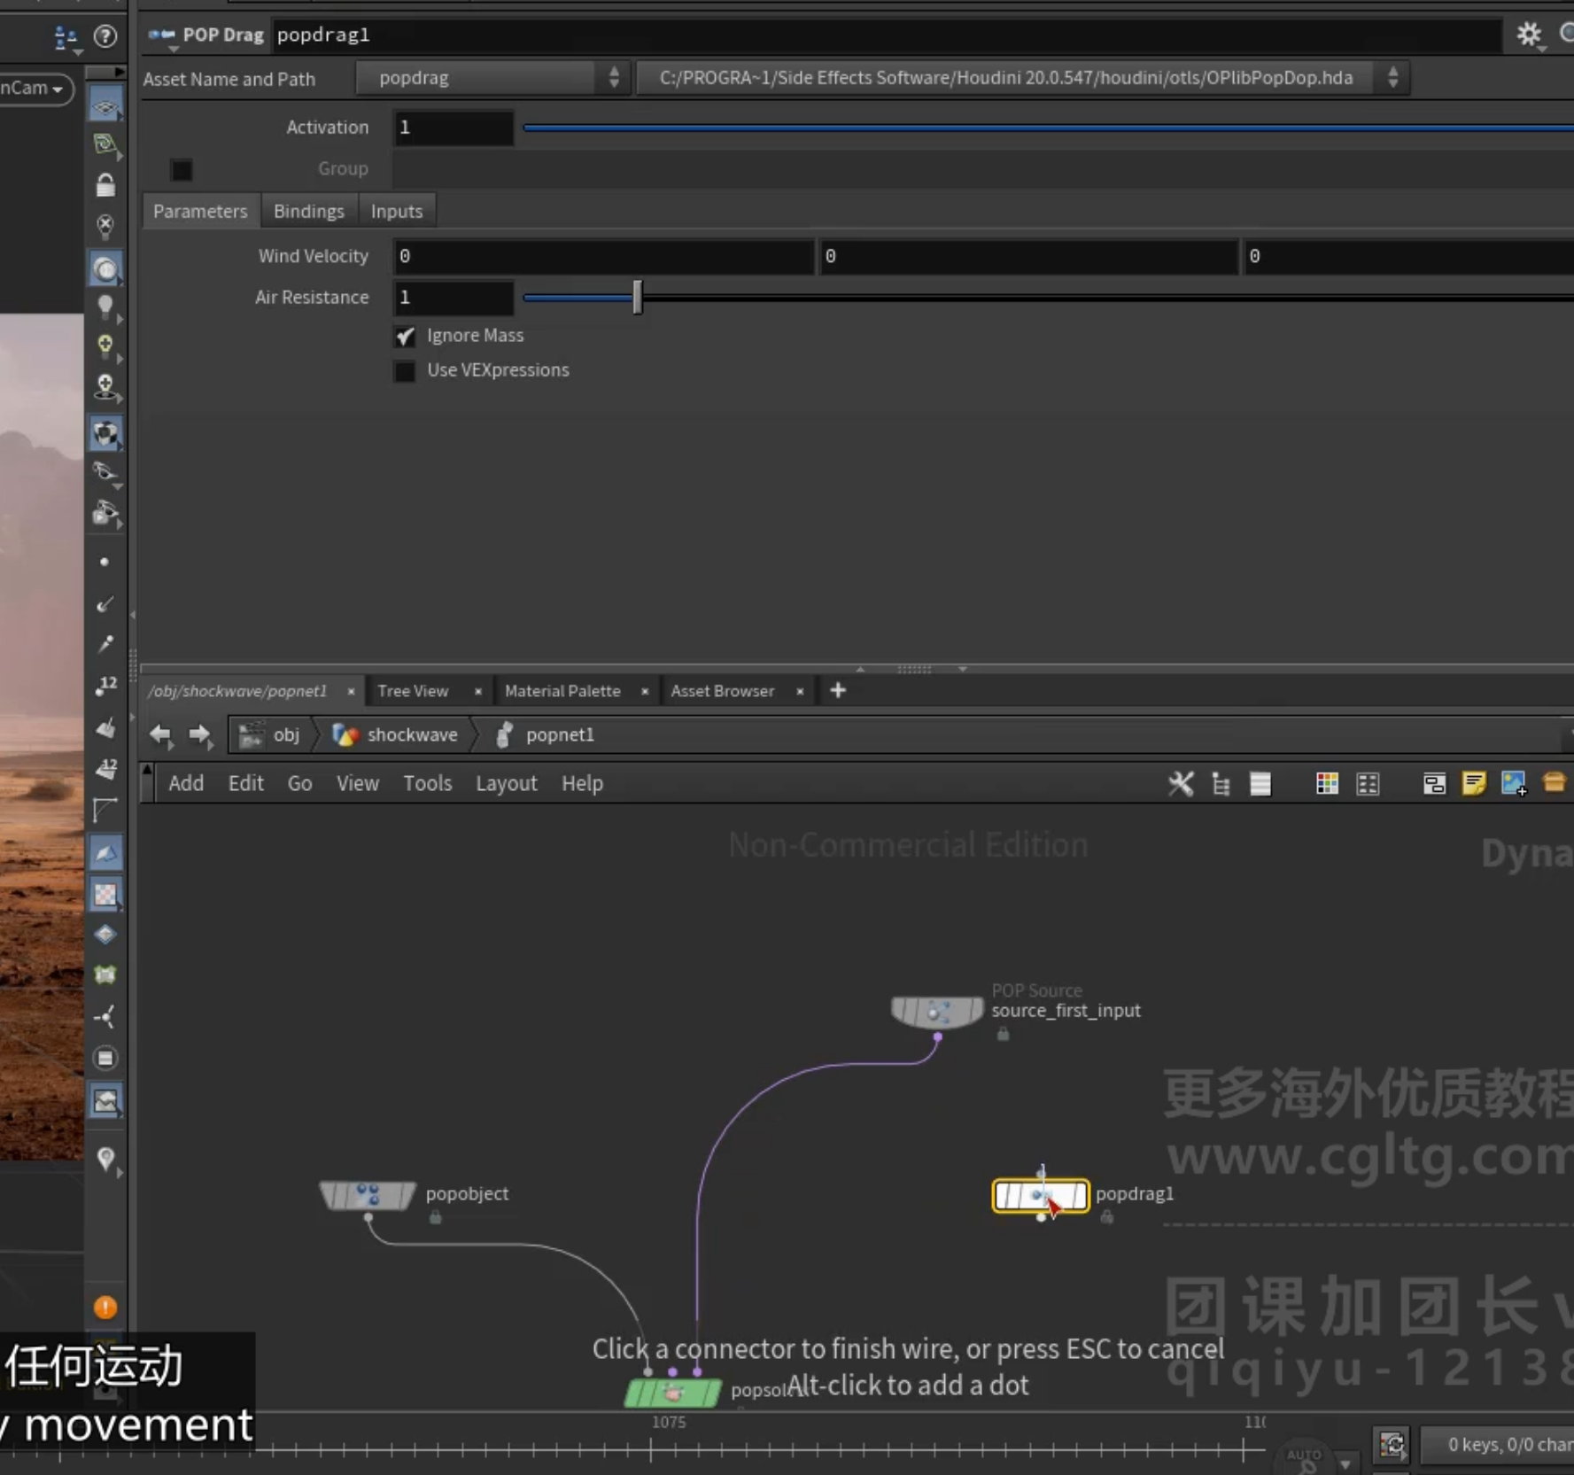This screenshot has height=1475, width=1574.
Task: Enable the Use VEXpressions checkbox
Action: [405, 371]
